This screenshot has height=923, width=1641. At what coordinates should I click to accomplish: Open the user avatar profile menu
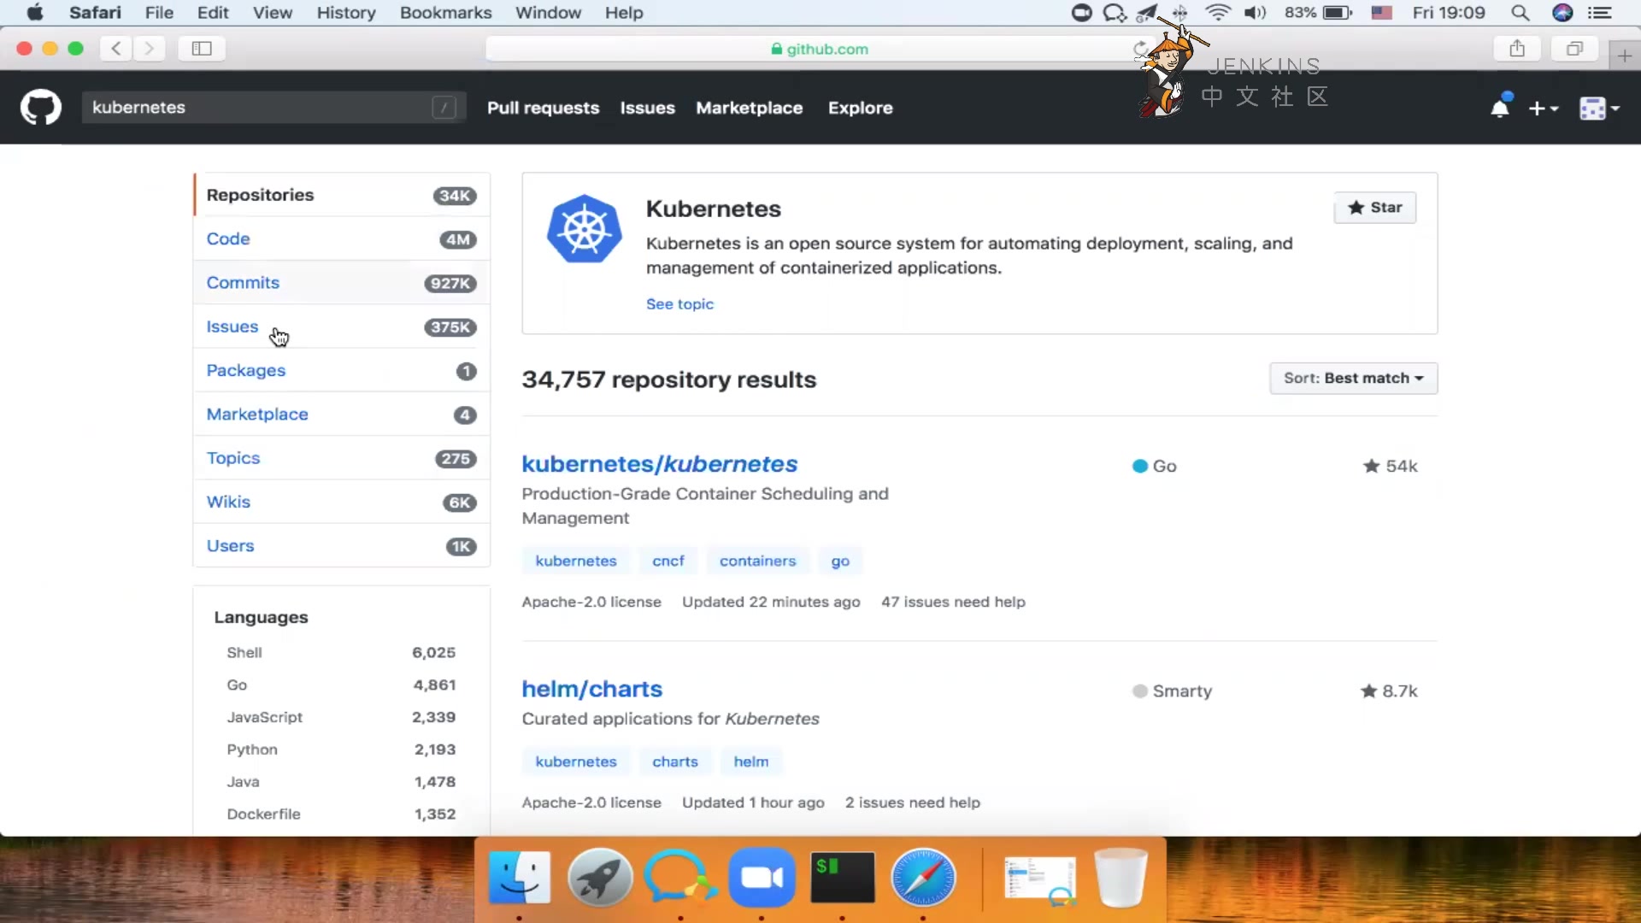click(1599, 109)
